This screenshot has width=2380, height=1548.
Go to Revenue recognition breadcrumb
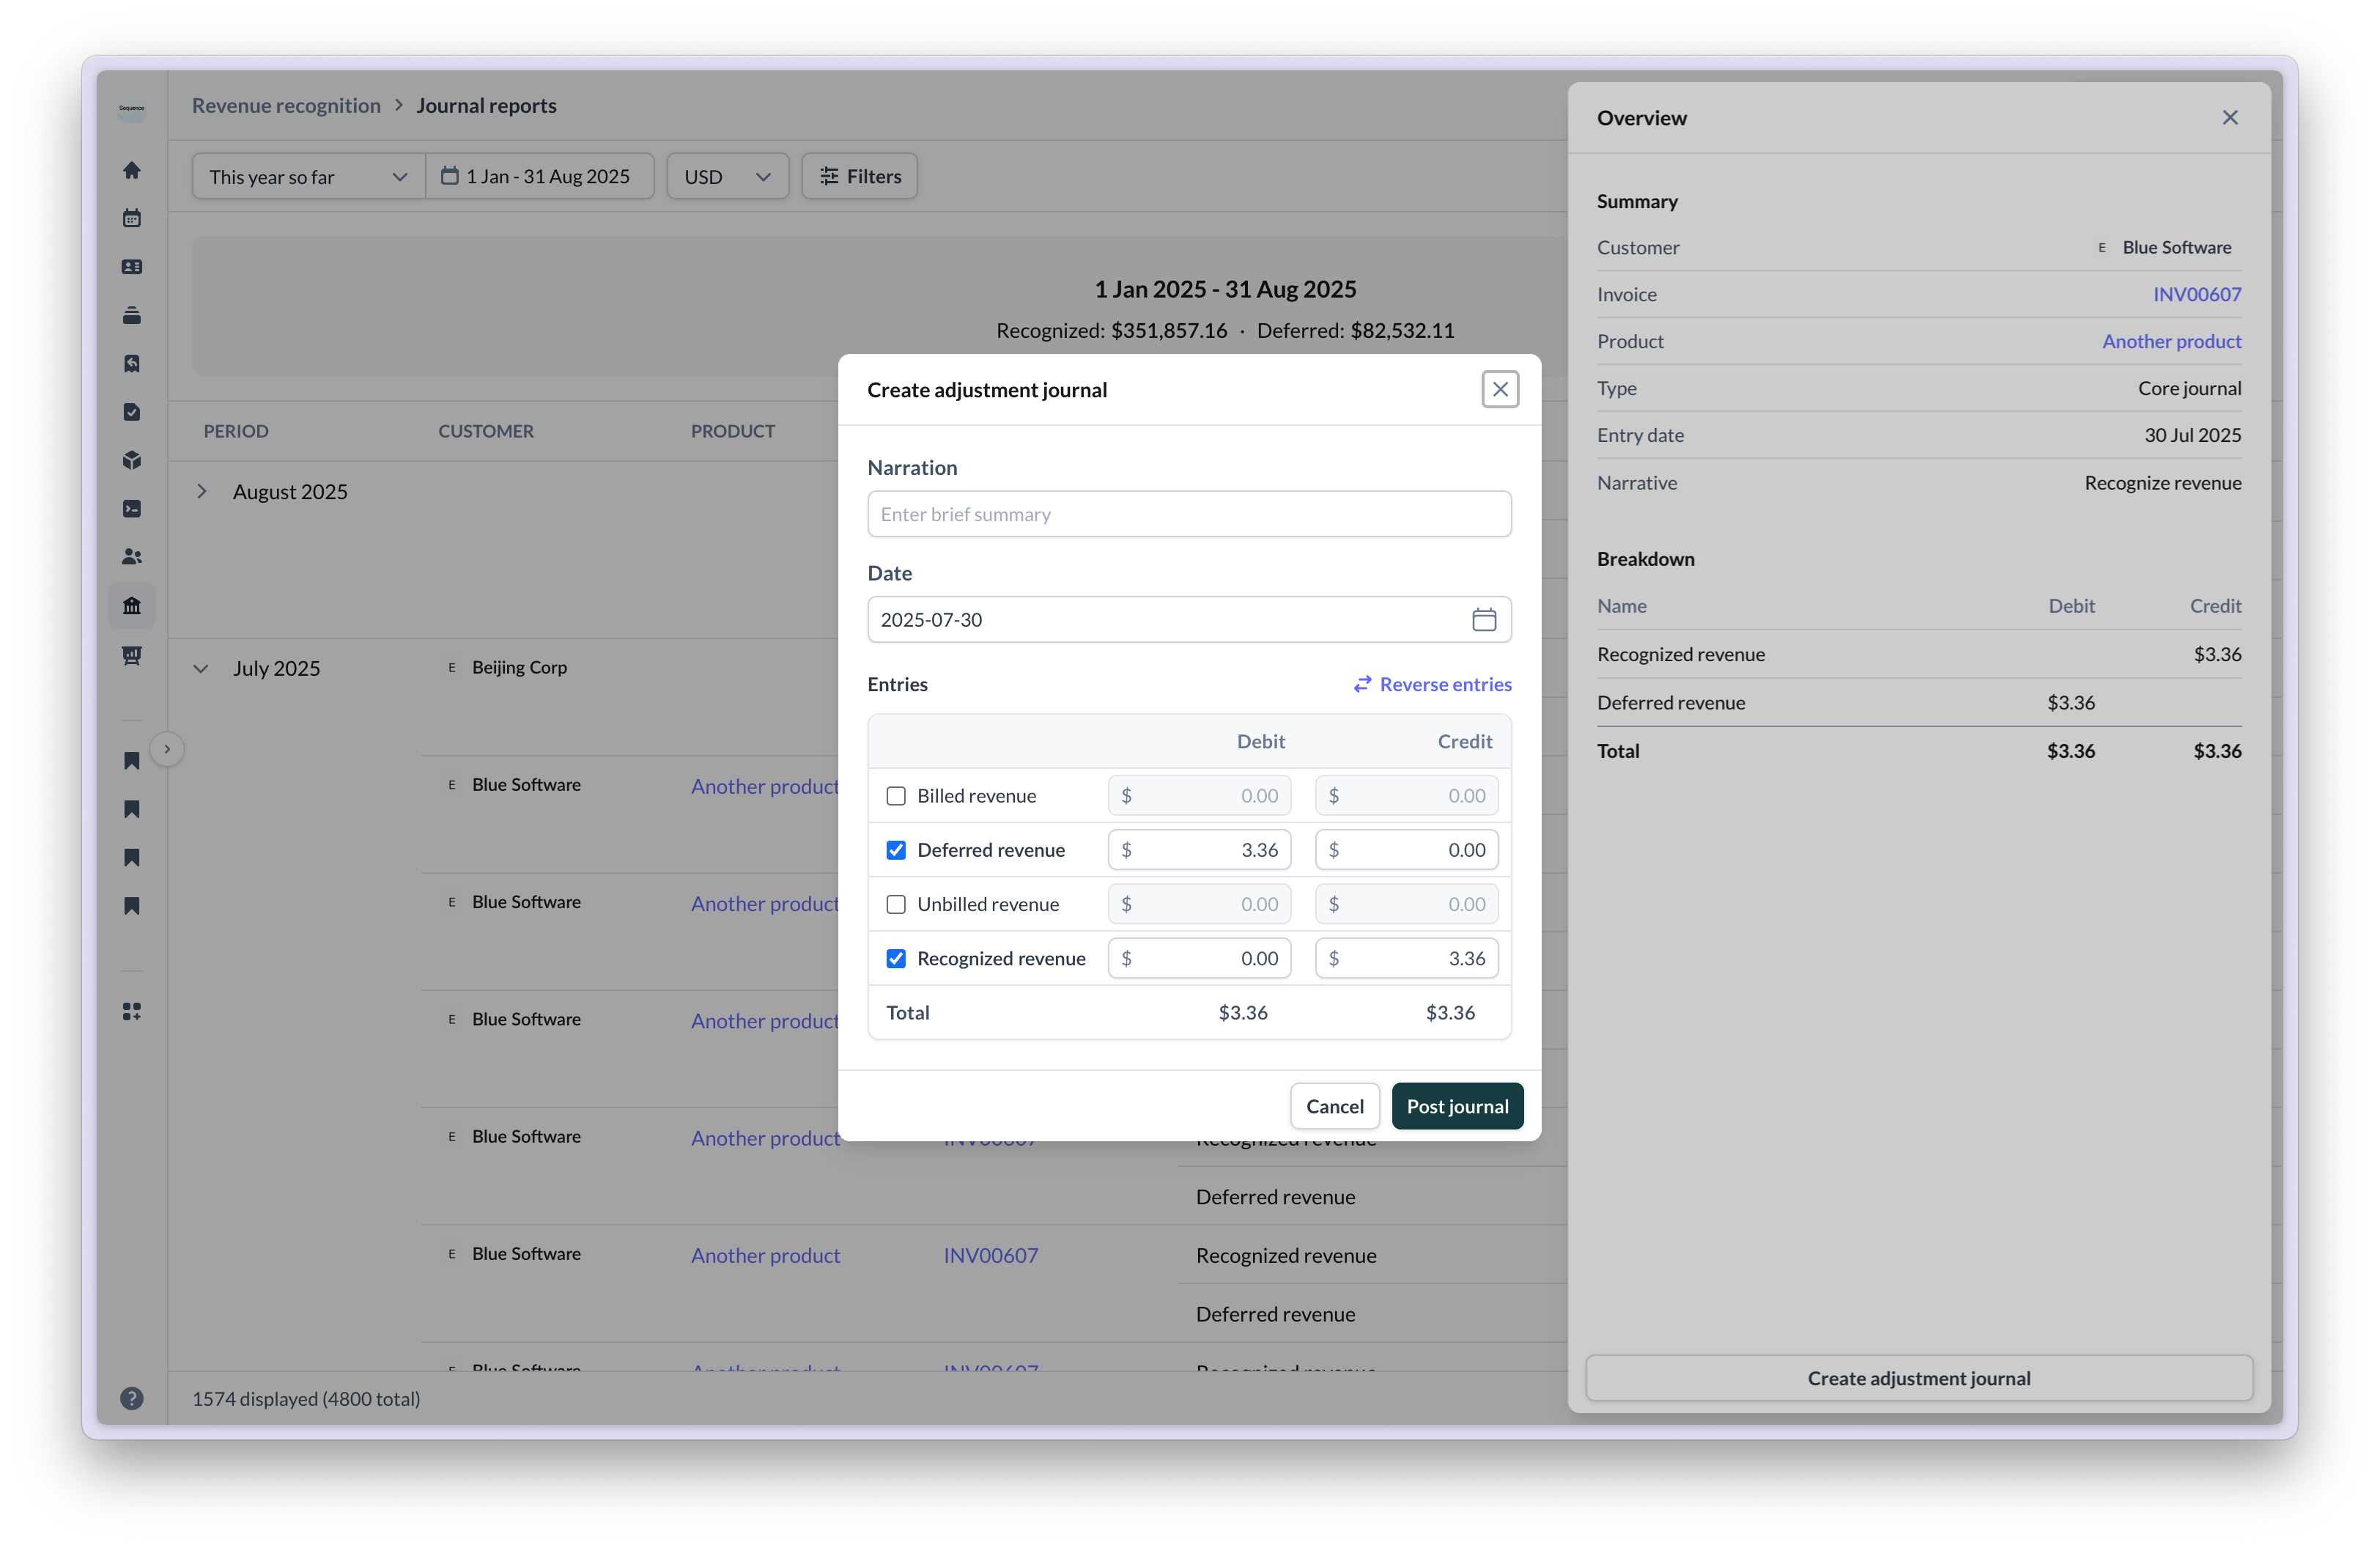[x=286, y=105]
